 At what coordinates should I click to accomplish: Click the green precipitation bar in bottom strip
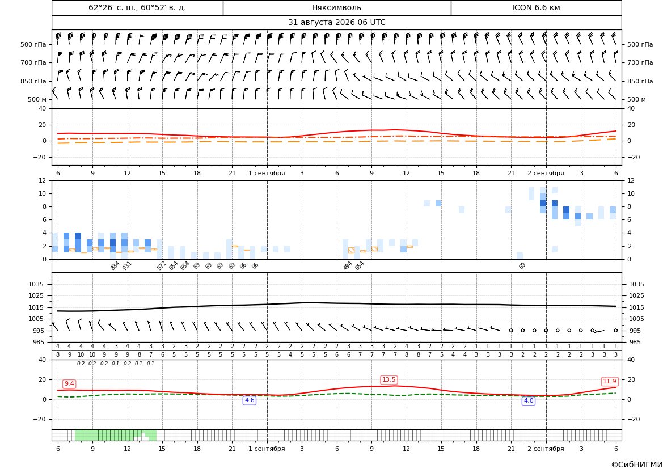[116, 435]
